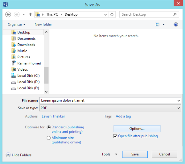
Task: Expand the arrow between This PC and Desktop
Action: pos(61,14)
